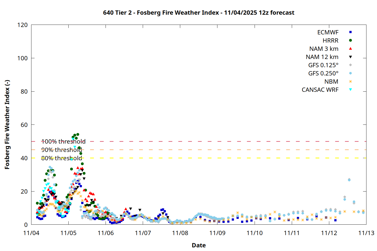Click the ECMWF blue square legend marker
This screenshot has height=251, width=377.
[350, 32]
